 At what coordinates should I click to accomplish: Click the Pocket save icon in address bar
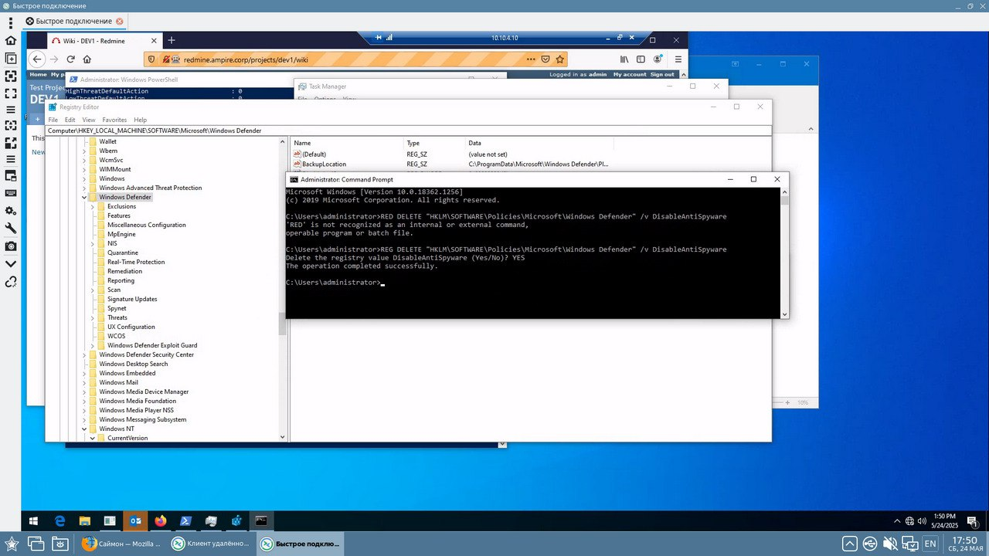545,59
